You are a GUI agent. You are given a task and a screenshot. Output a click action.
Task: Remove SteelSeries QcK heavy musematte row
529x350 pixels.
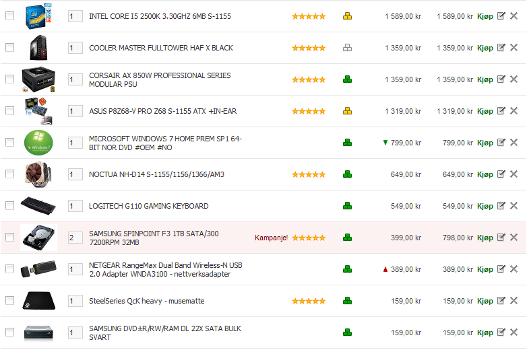coord(514,301)
